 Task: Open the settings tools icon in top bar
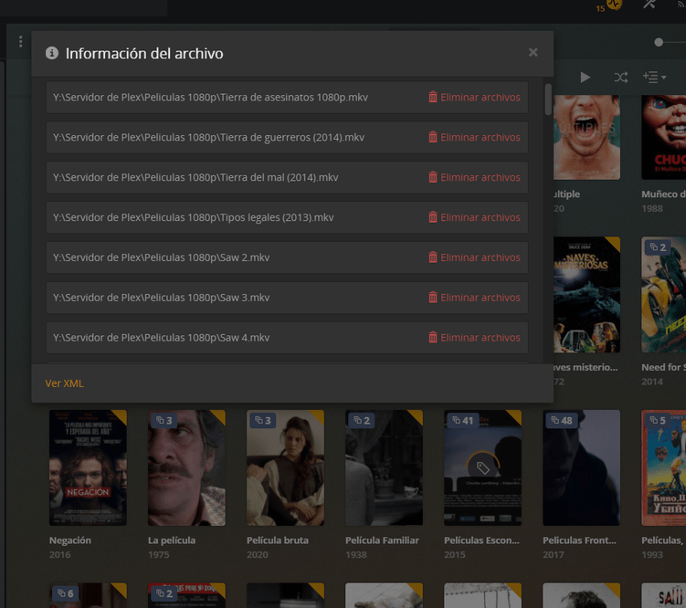pyautogui.click(x=649, y=5)
